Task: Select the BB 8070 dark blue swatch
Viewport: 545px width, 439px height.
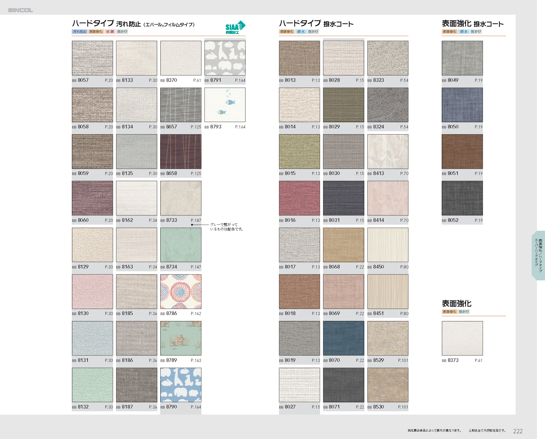Action: click(344, 338)
